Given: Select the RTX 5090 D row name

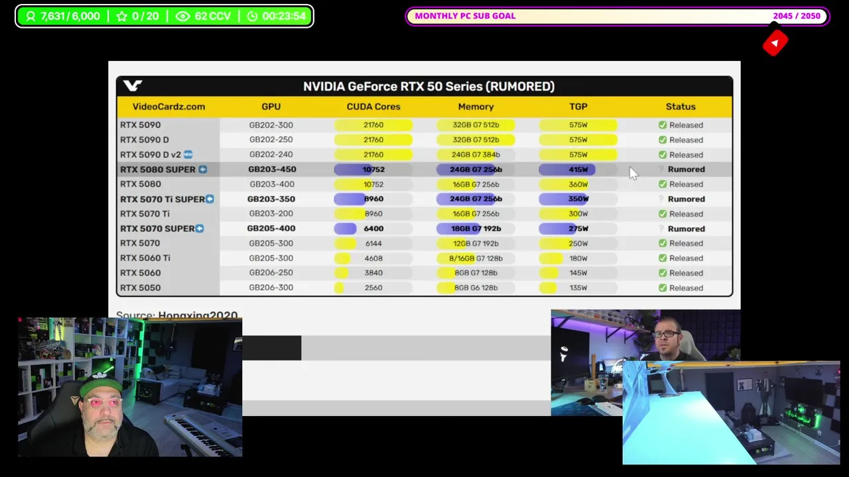Looking at the screenshot, I should pyautogui.click(x=145, y=140).
